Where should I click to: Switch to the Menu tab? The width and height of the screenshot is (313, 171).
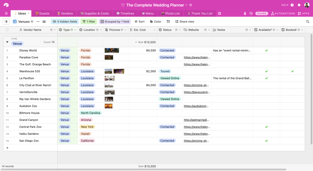point(148,13)
